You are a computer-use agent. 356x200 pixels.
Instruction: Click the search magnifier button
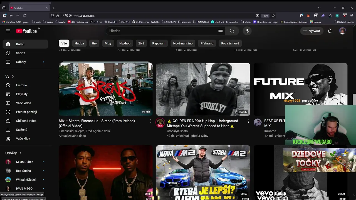pos(232,31)
